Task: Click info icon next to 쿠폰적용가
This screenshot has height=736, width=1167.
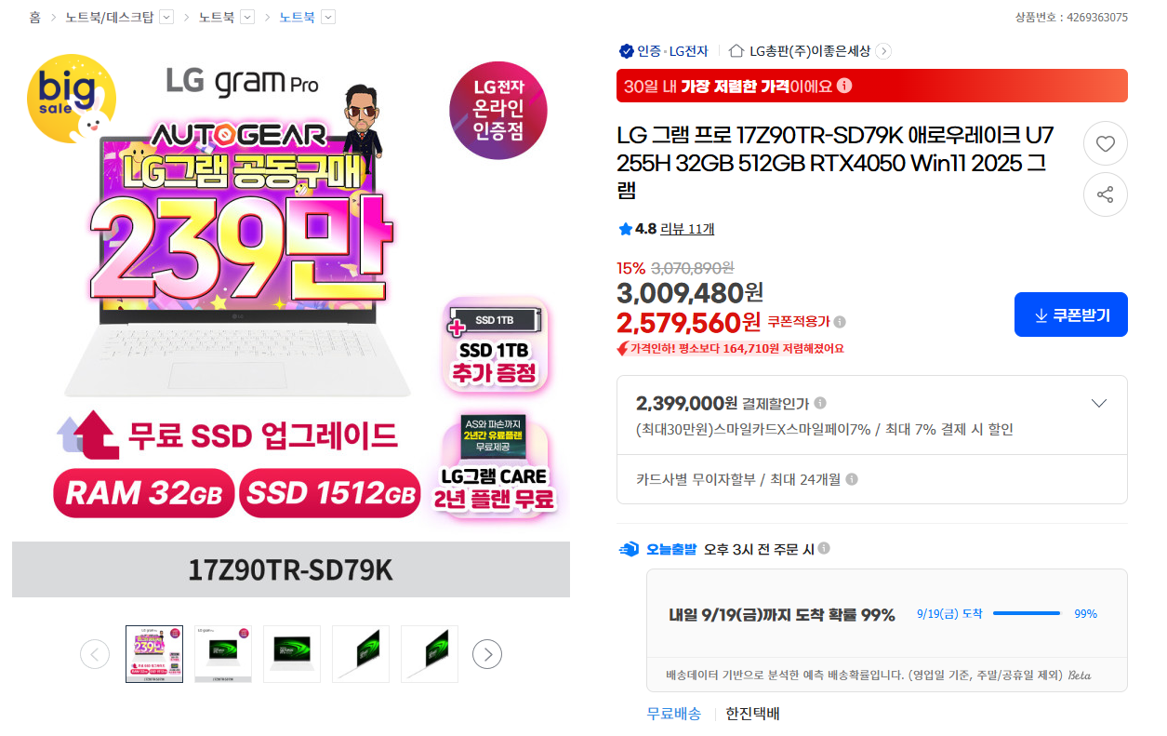Action: 840,322
